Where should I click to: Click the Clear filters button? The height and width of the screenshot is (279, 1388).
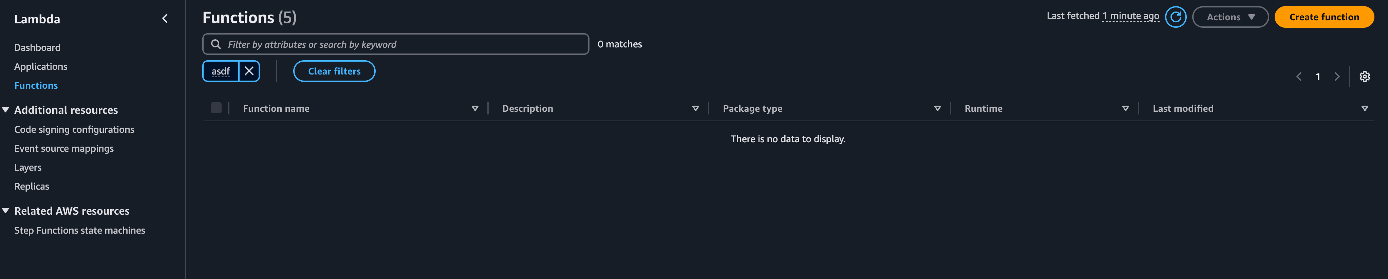pos(334,71)
